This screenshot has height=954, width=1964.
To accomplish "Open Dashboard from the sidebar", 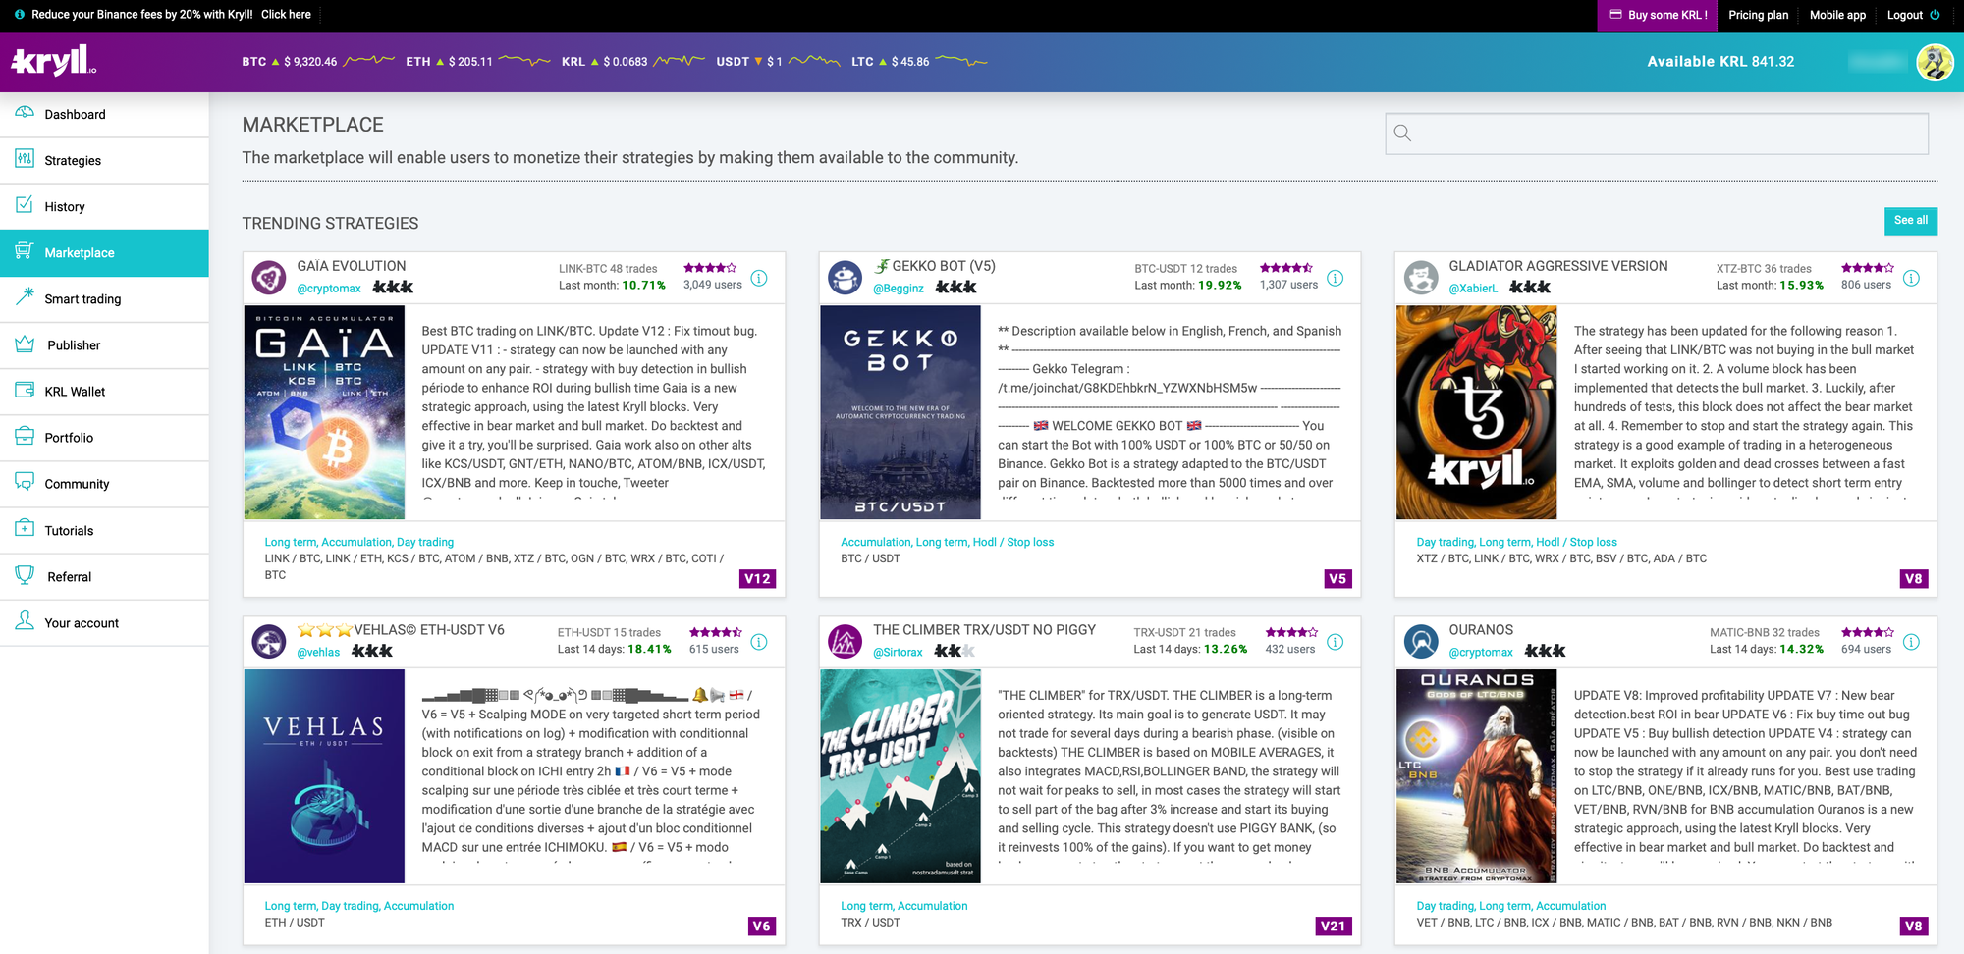I will tap(104, 115).
